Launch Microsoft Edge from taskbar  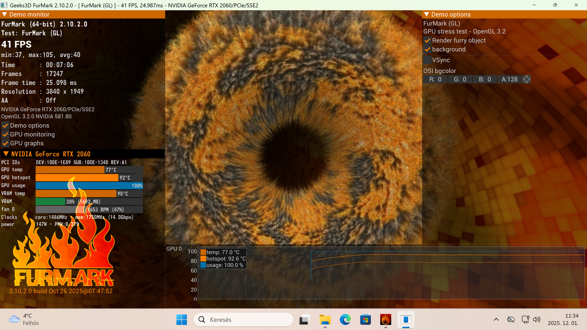click(x=345, y=320)
